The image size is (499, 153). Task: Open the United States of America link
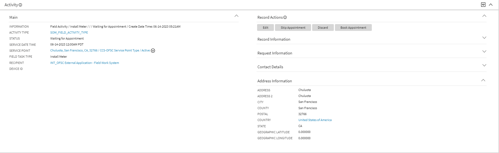pos(315,120)
